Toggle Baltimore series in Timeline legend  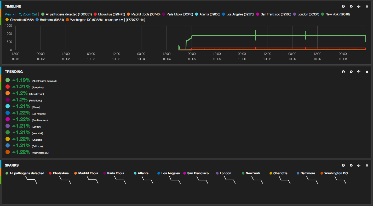[49, 20]
